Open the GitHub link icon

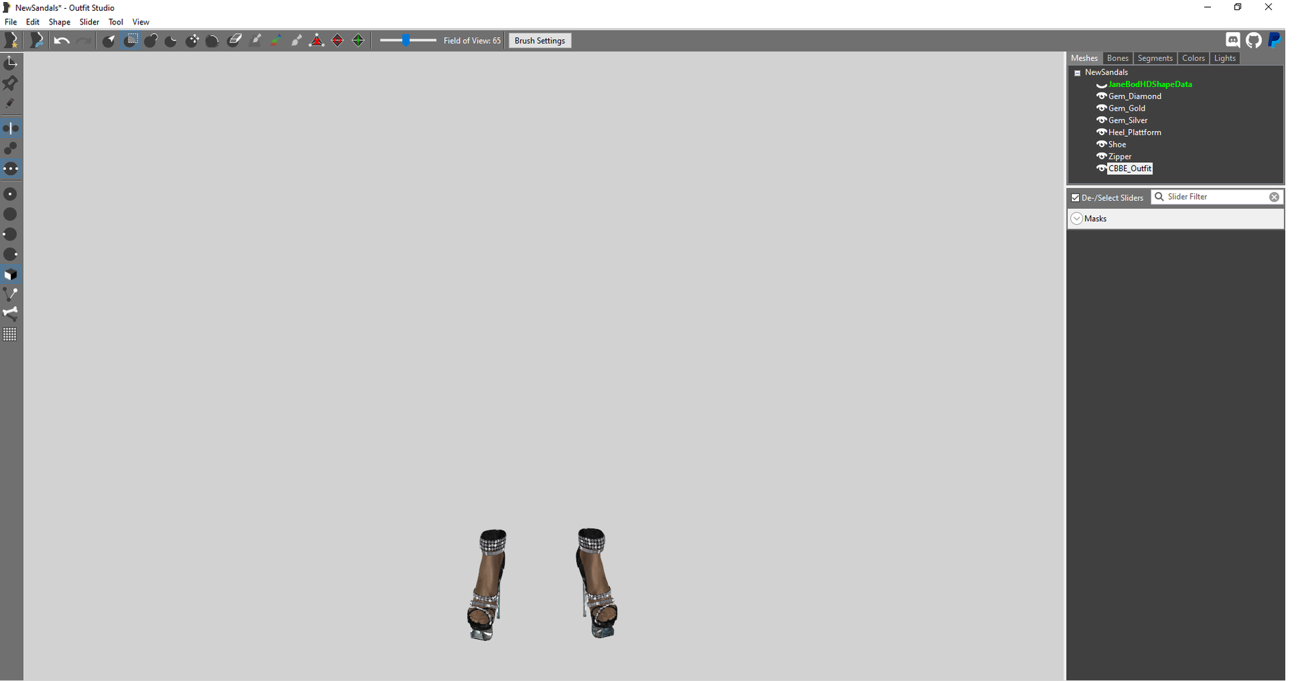(x=1254, y=41)
